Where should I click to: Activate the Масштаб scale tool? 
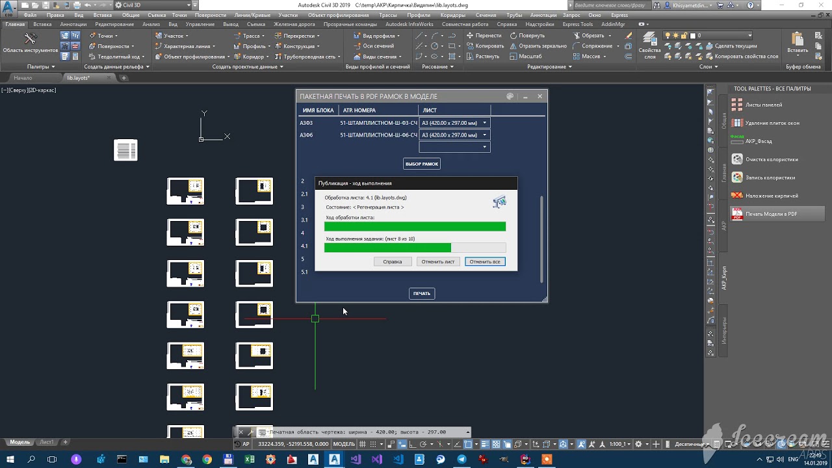point(525,57)
